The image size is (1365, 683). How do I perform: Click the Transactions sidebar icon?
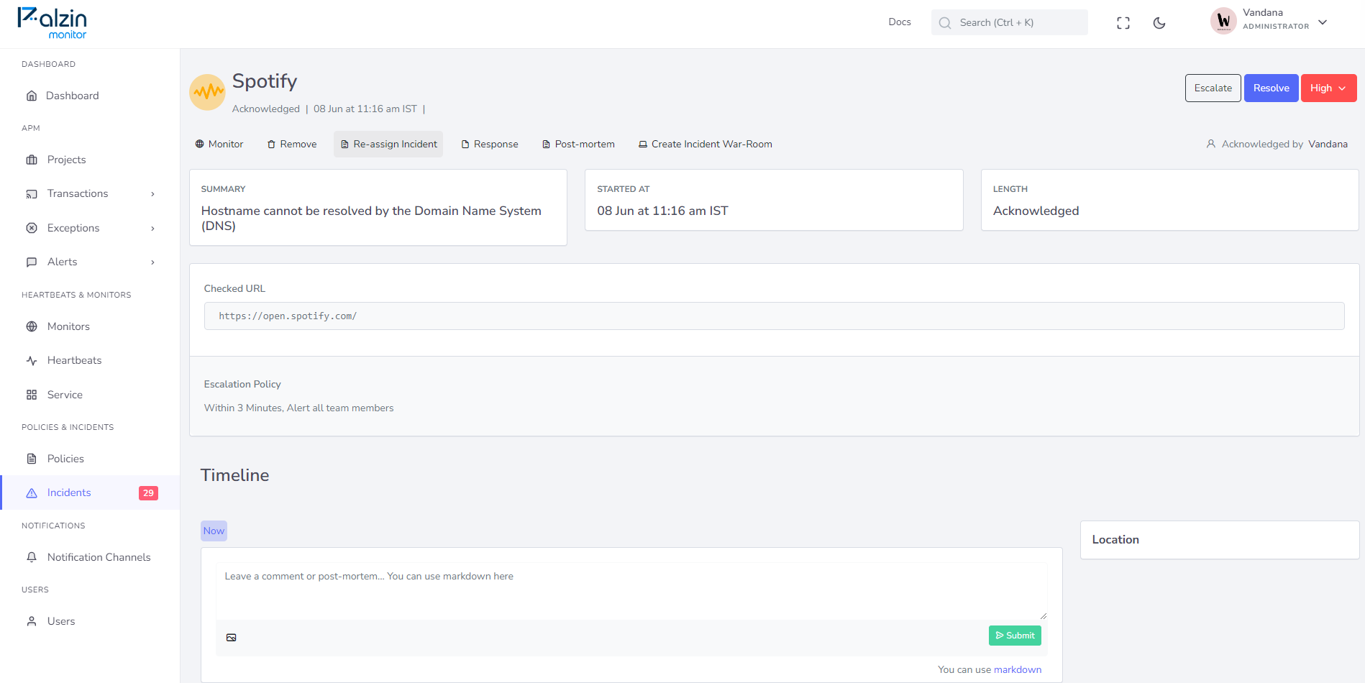pyautogui.click(x=32, y=194)
